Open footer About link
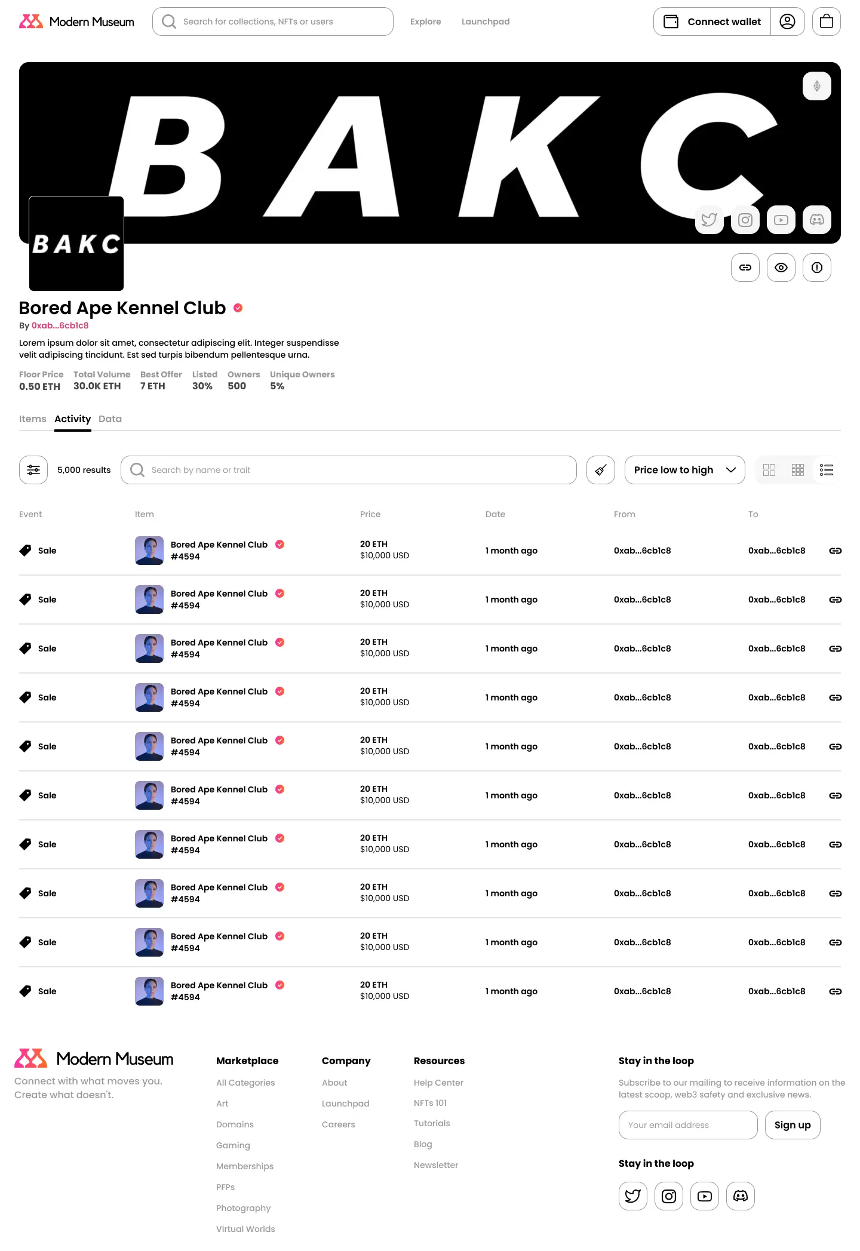860x1251 pixels. pyautogui.click(x=334, y=1083)
